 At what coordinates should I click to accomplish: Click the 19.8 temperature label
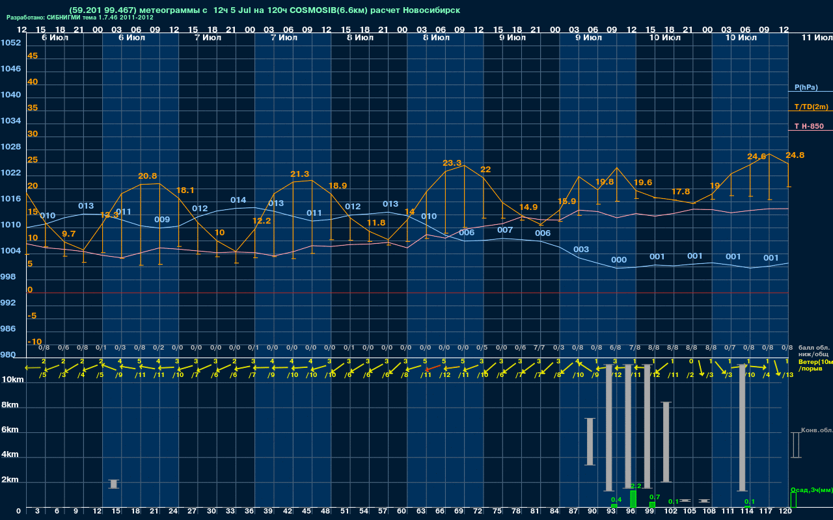pos(605,181)
